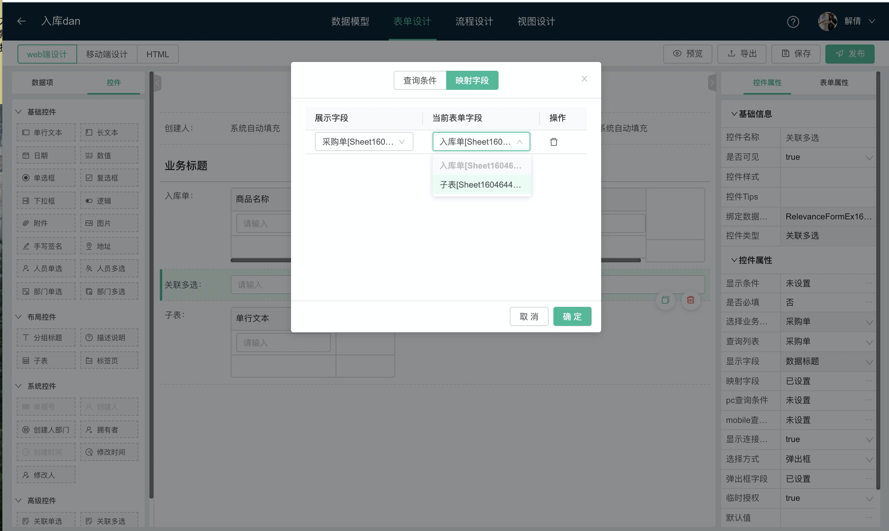889x531 pixels.
Task: Select the 复选框 control
Action: pos(109,178)
